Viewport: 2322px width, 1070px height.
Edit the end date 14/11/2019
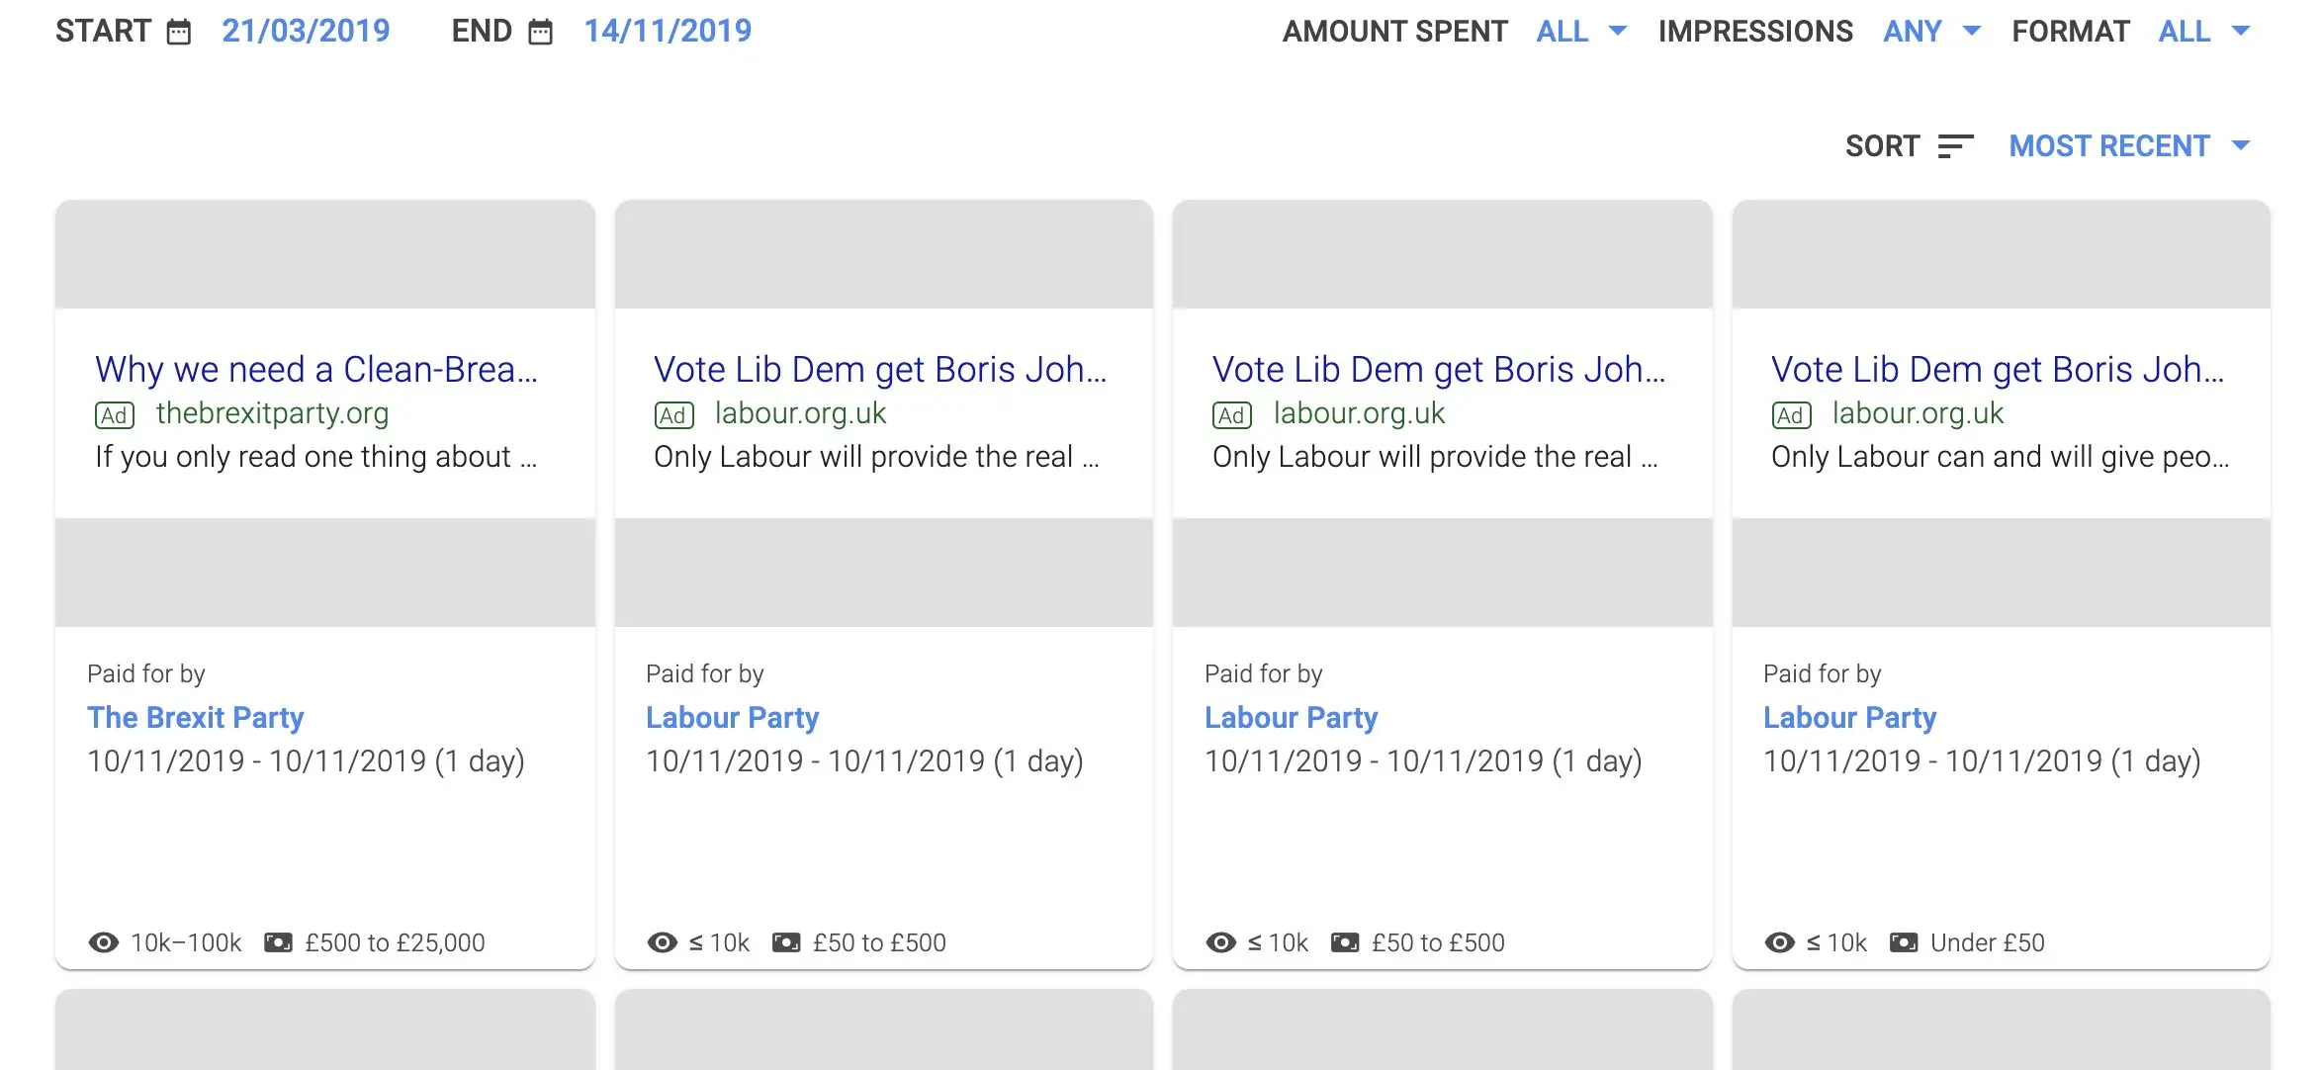click(668, 31)
